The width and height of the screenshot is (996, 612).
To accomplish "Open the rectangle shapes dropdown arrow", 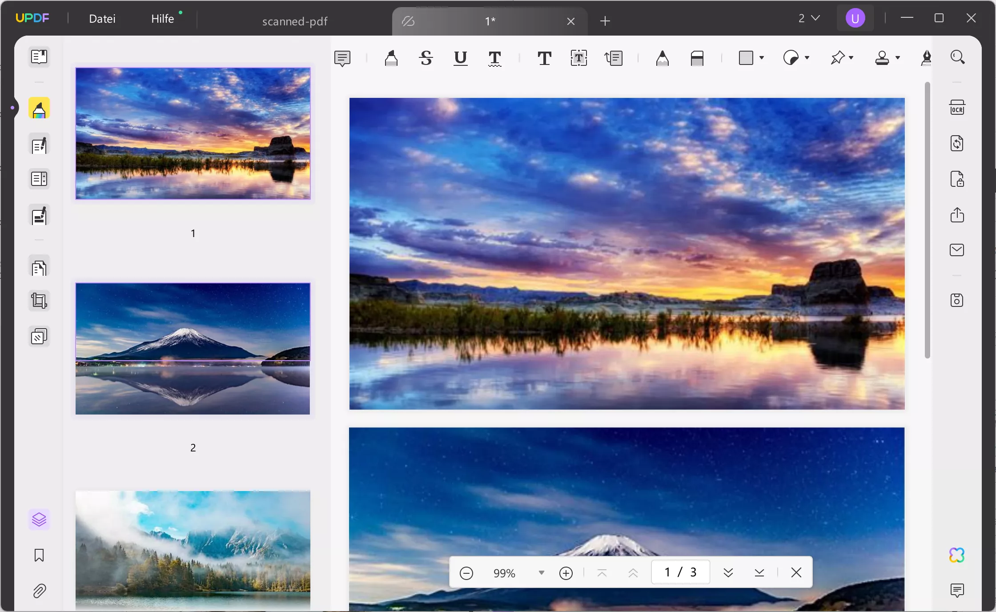I will 762,58.
